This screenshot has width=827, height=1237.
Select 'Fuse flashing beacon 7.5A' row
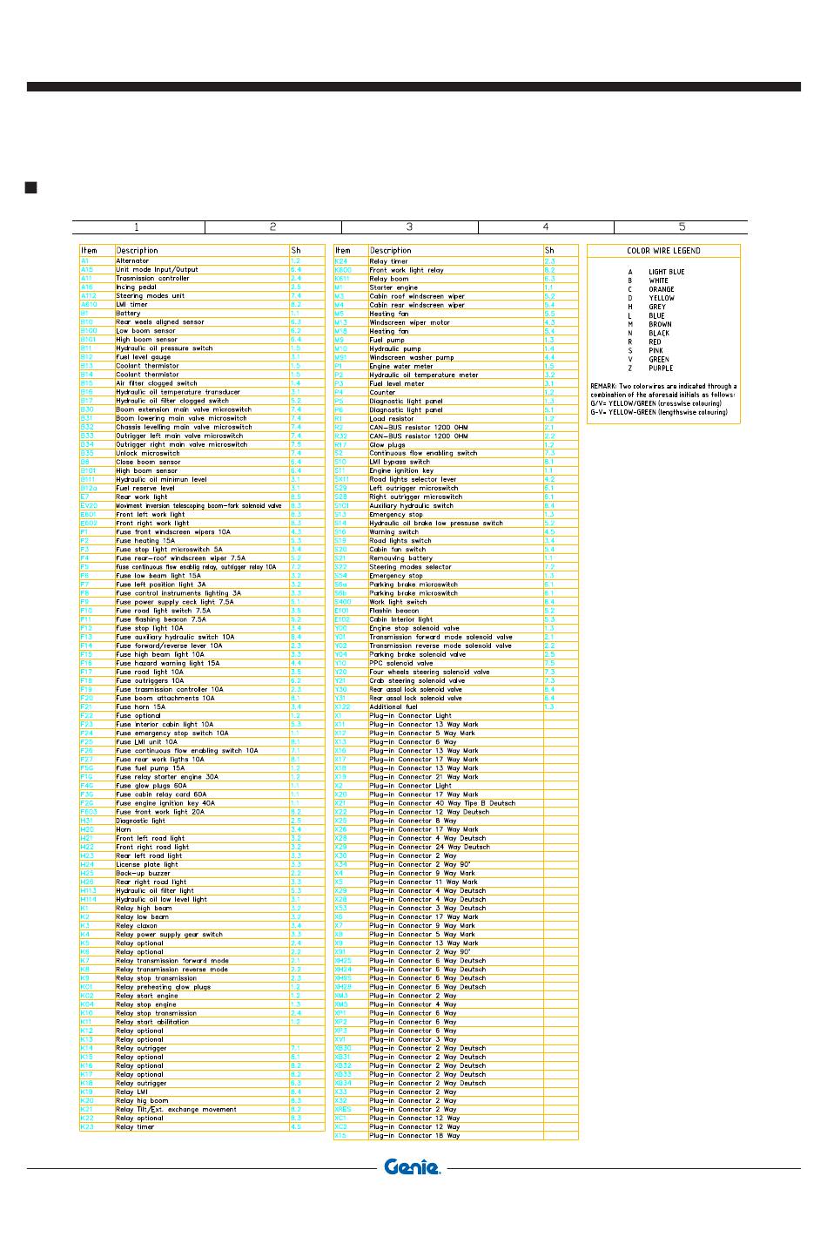[x=202, y=619]
